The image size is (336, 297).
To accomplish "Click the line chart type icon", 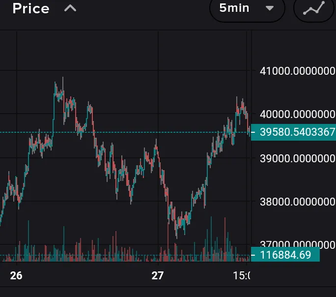I will tap(313, 8).
